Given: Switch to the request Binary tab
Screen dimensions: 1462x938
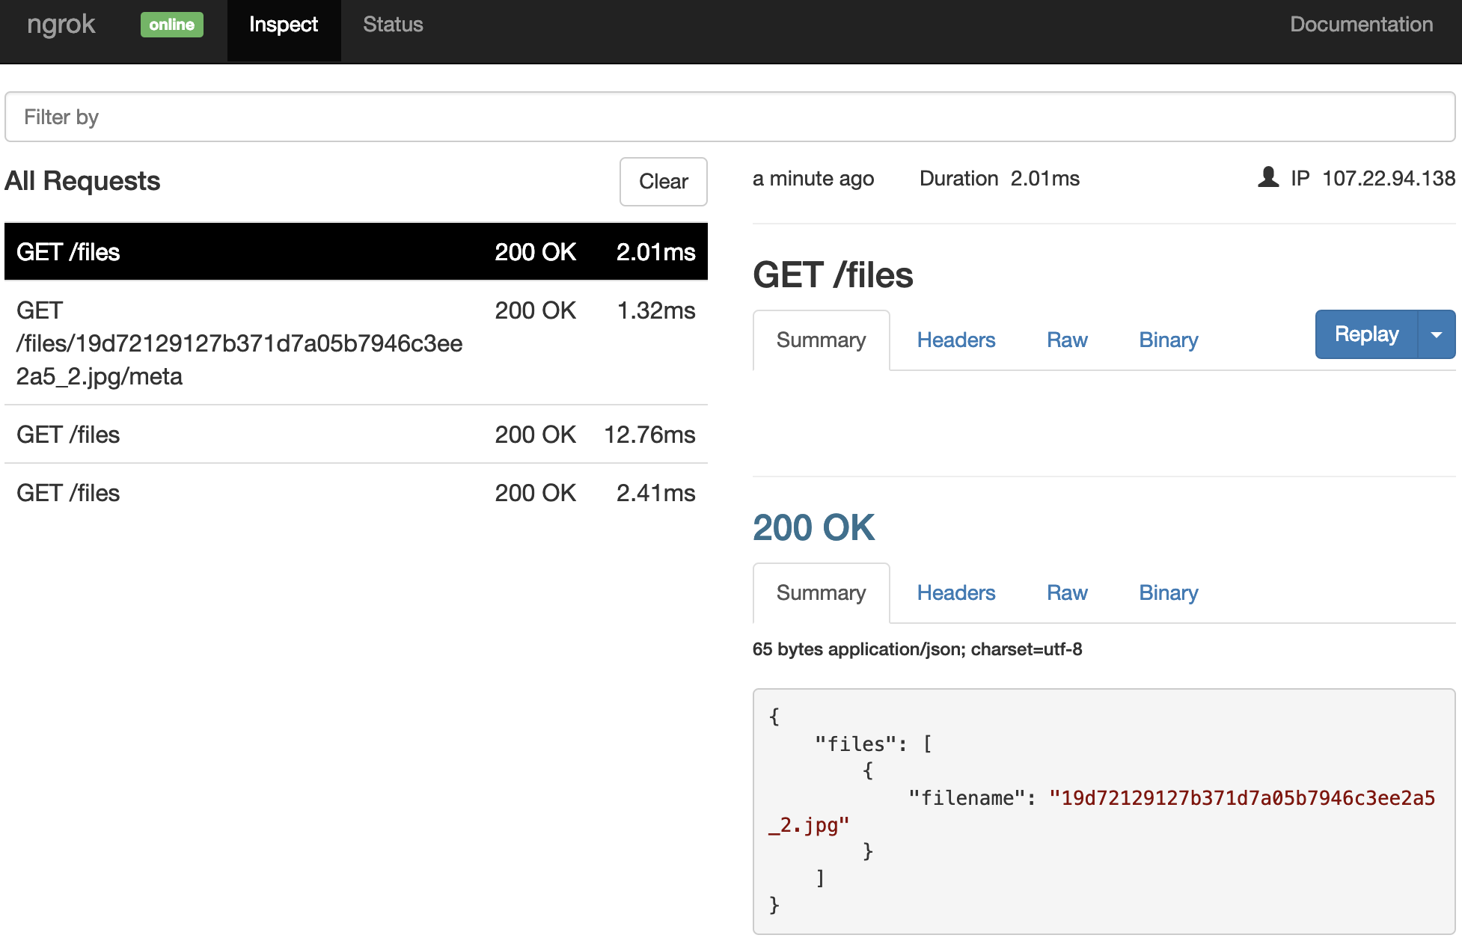Looking at the screenshot, I should click(x=1168, y=340).
